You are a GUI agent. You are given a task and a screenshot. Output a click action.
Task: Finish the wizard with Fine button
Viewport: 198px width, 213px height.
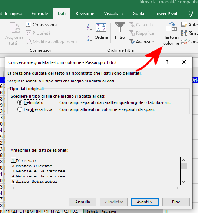[176, 202]
